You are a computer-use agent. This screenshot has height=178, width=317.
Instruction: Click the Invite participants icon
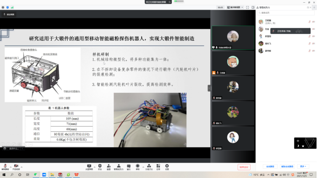click(x=109, y=167)
